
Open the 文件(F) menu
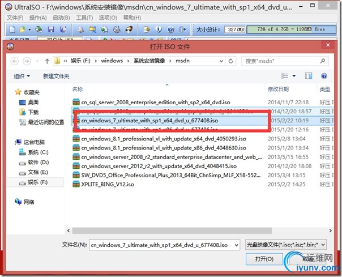pos(15,18)
